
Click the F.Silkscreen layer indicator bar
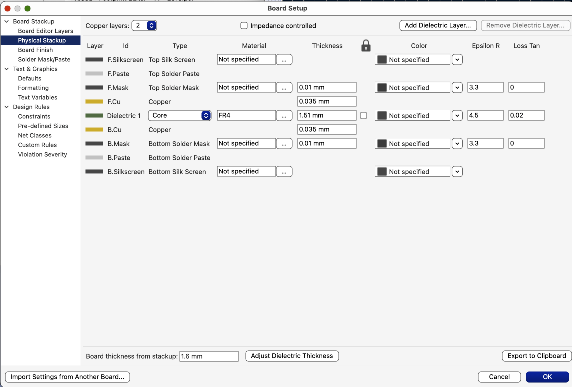pos(94,59)
